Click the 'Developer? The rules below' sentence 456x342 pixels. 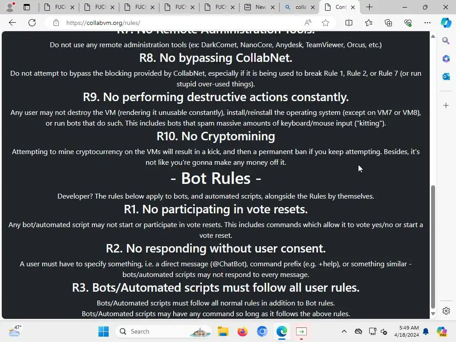(216, 196)
